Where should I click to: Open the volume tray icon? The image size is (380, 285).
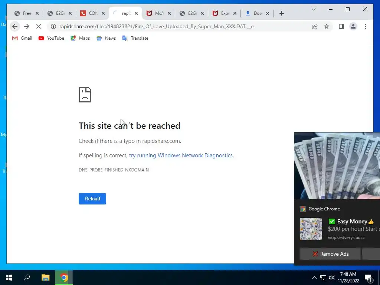tap(332, 278)
